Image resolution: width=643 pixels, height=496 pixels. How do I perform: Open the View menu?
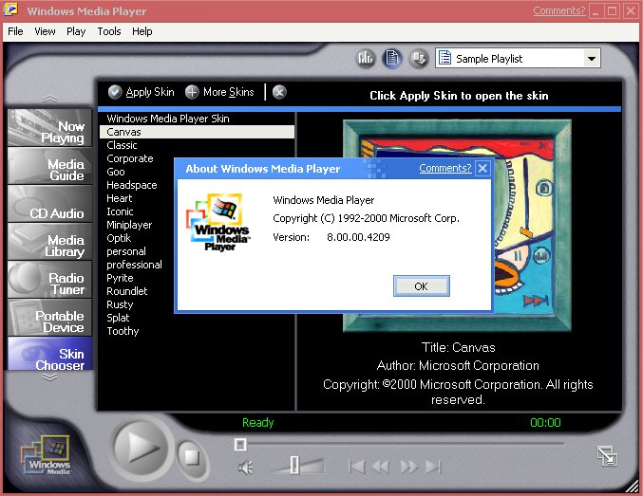[45, 31]
